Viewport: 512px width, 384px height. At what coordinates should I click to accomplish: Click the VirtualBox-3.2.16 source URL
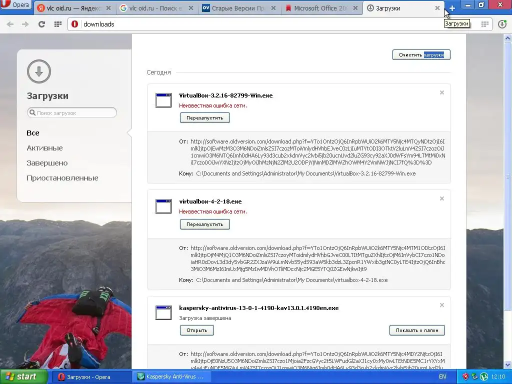tap(317, 152)
